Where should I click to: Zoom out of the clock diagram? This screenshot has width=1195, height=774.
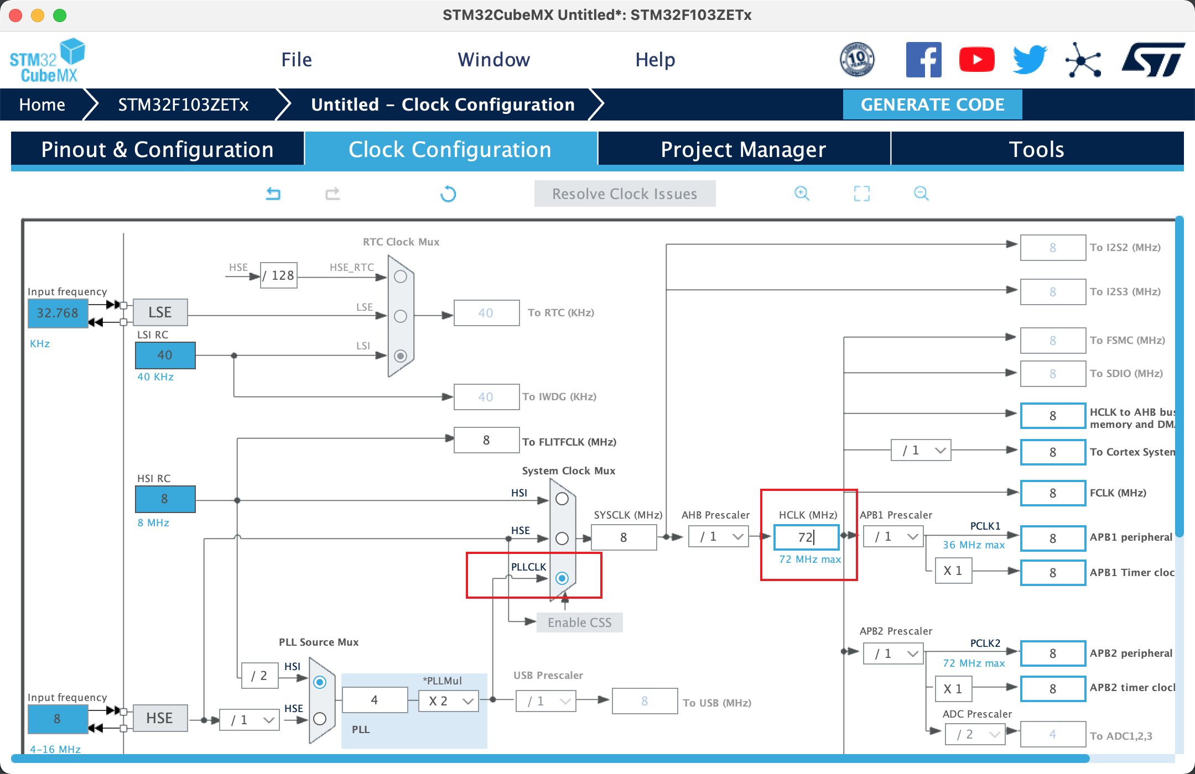(x=921, y=193)
